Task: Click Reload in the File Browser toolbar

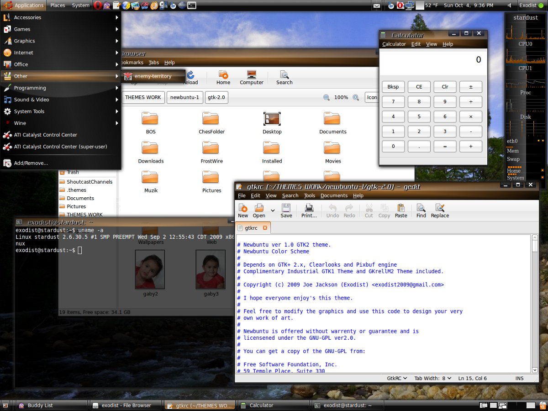Action: click(x=190, y=78)
